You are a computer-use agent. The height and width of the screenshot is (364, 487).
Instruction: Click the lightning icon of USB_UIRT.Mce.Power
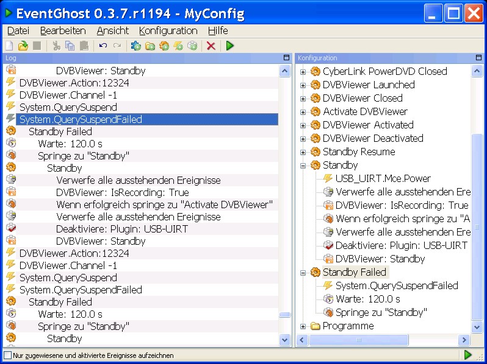328,178
